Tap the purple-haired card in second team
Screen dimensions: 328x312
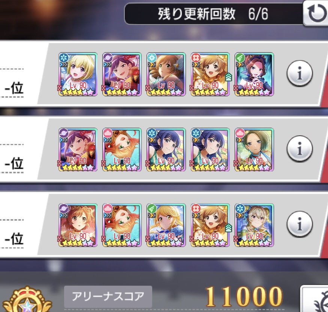(78, 150)
